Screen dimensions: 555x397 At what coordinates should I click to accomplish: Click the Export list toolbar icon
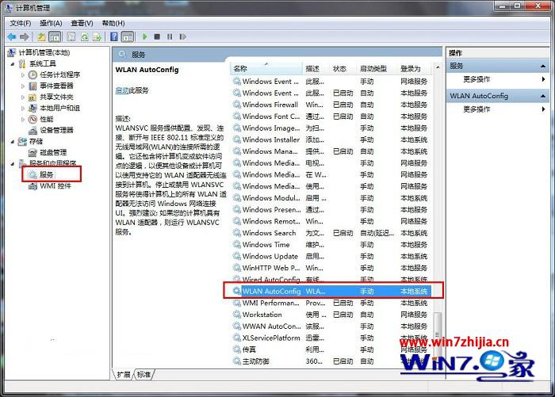[97, 36]
